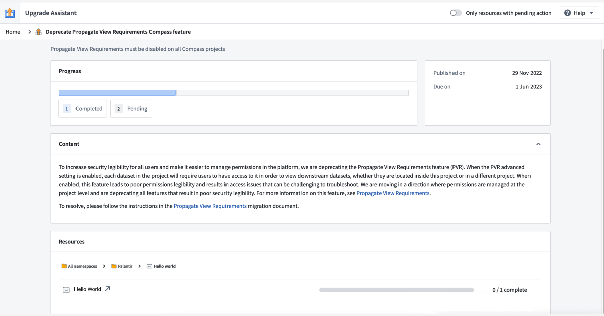Click the breadcrumb upgrade icon beside Deprecate title
This screenshot has height=316, width=604.
click(x=39, y=32)
